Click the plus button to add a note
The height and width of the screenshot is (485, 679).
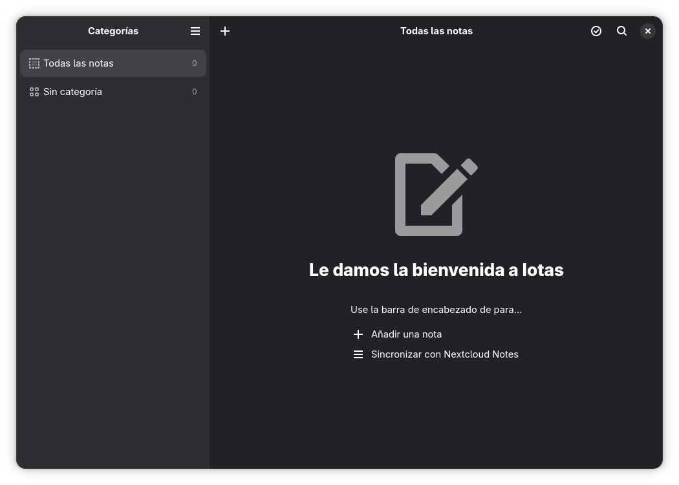point(225,31)
